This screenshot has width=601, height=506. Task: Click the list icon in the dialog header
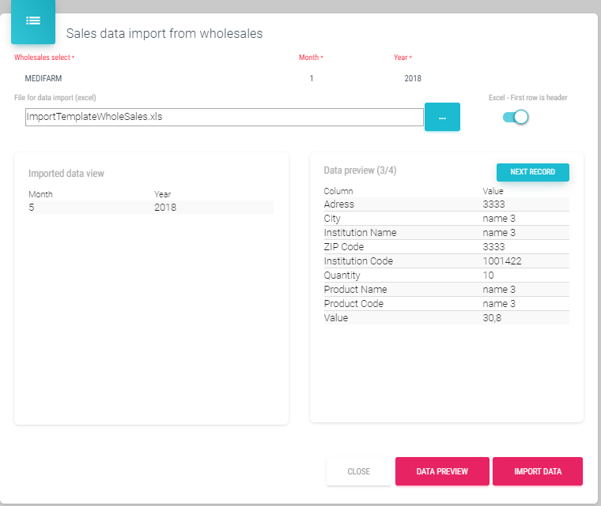click(x=32, y=21)
